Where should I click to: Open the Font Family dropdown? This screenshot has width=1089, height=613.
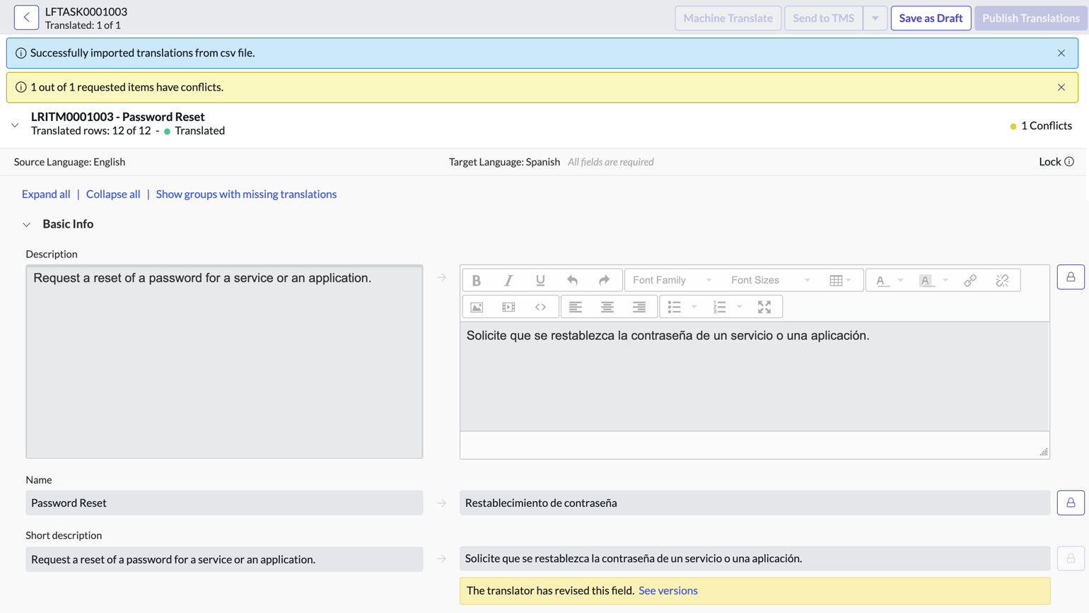click(672, 280)
